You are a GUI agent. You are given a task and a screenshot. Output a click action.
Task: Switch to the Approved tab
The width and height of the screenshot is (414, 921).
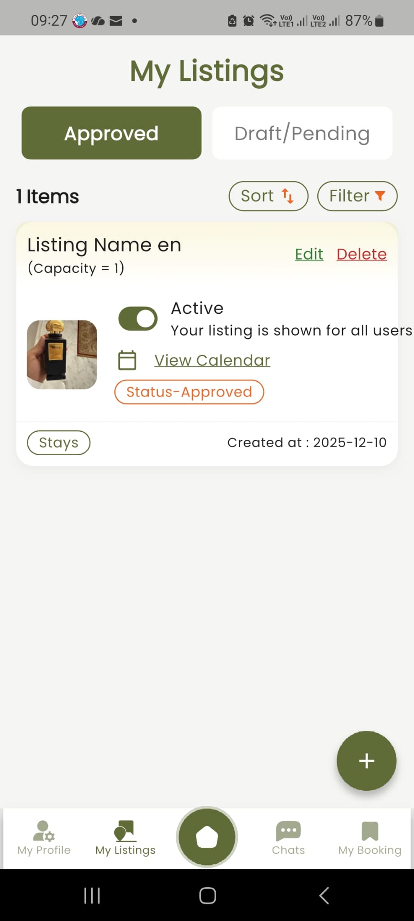click(111, 133)
